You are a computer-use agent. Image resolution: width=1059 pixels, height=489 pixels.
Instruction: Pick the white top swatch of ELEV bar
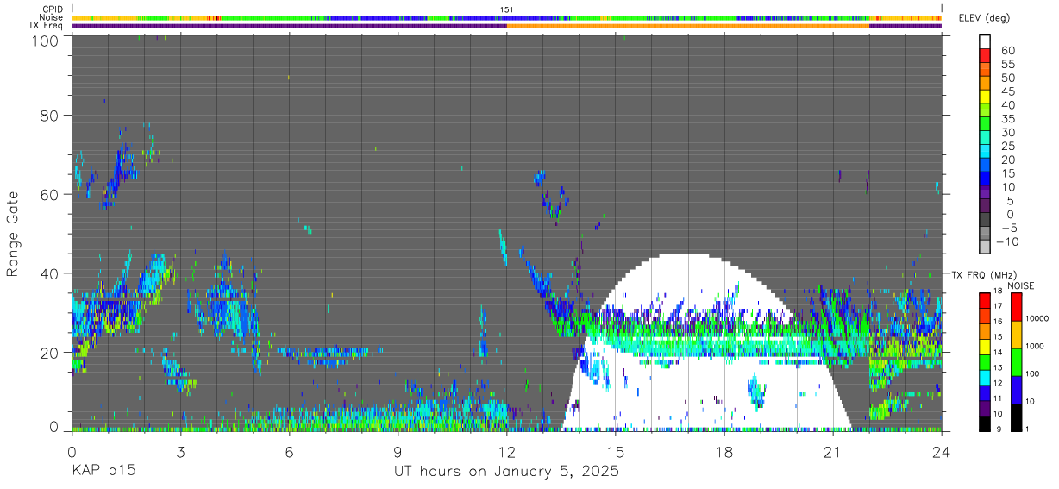(985, 41)
